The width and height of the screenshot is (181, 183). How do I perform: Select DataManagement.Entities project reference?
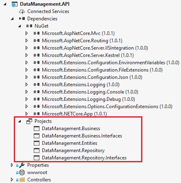[x=70, y=143]
